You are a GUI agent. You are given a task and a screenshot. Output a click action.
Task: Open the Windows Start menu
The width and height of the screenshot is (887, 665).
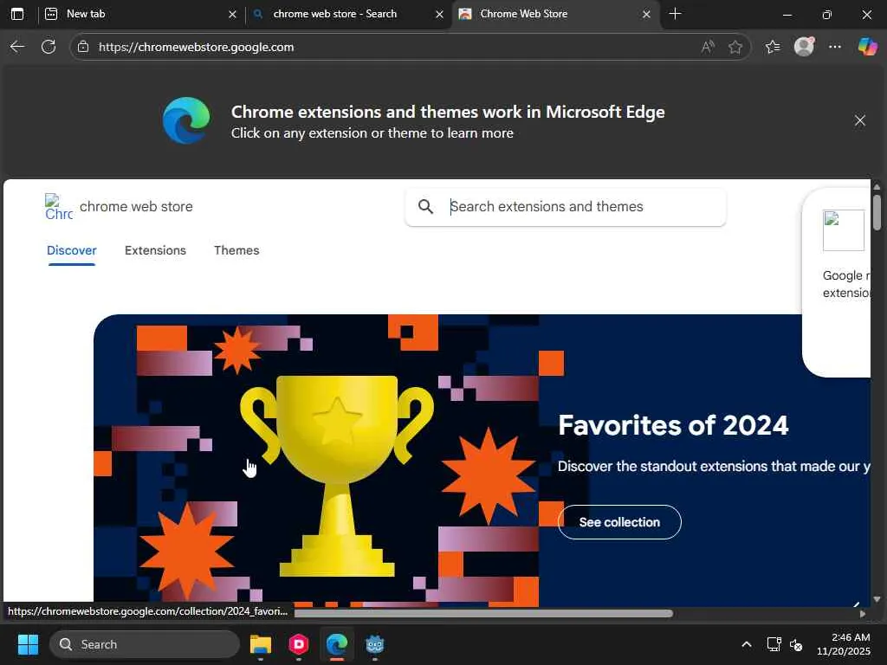28,644
